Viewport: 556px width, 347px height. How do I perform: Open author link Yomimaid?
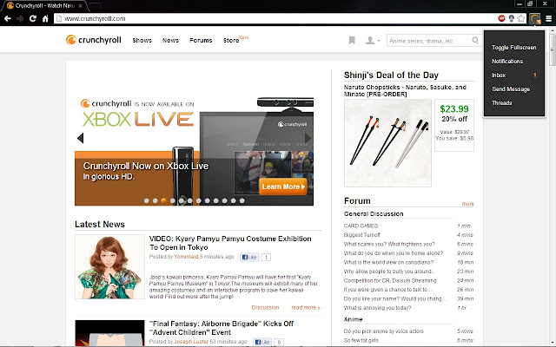[x=186, y=257]
